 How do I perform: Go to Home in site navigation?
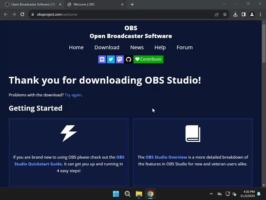(x=76, y=47)
